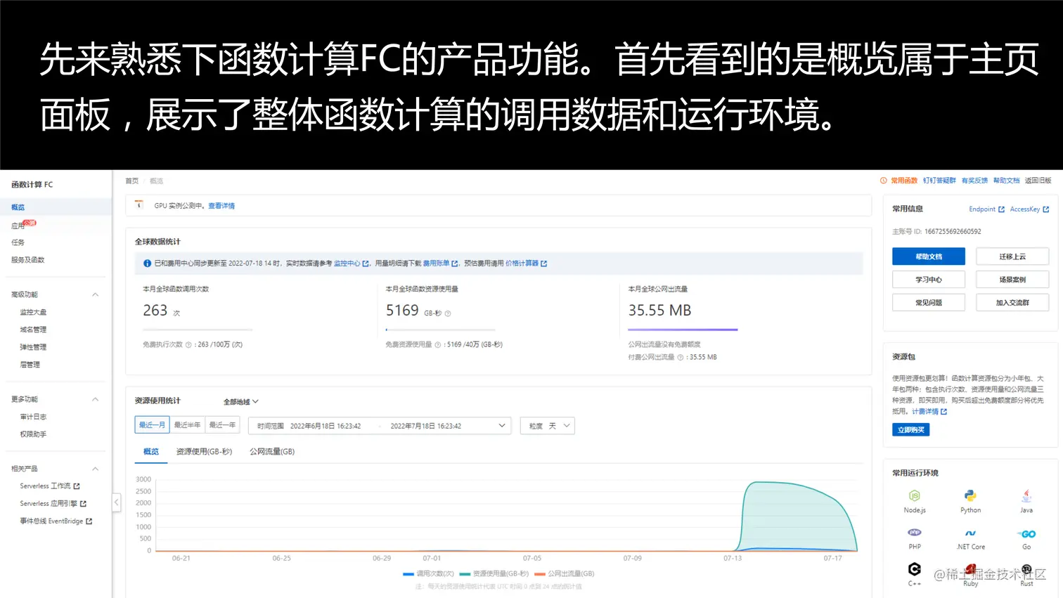
Task: Collapse the 高级功能 sidebar section
Action: click(95, 294)
